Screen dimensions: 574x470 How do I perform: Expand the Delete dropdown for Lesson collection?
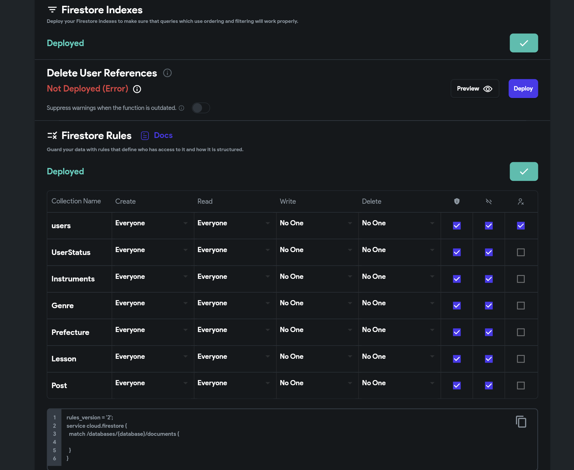tap(398, 356)
